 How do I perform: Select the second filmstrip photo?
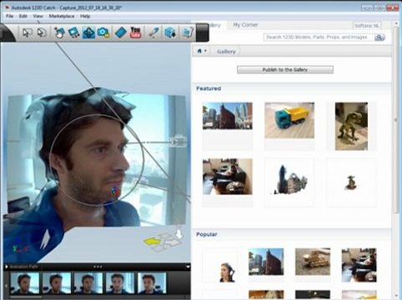[x=57, y=282]
